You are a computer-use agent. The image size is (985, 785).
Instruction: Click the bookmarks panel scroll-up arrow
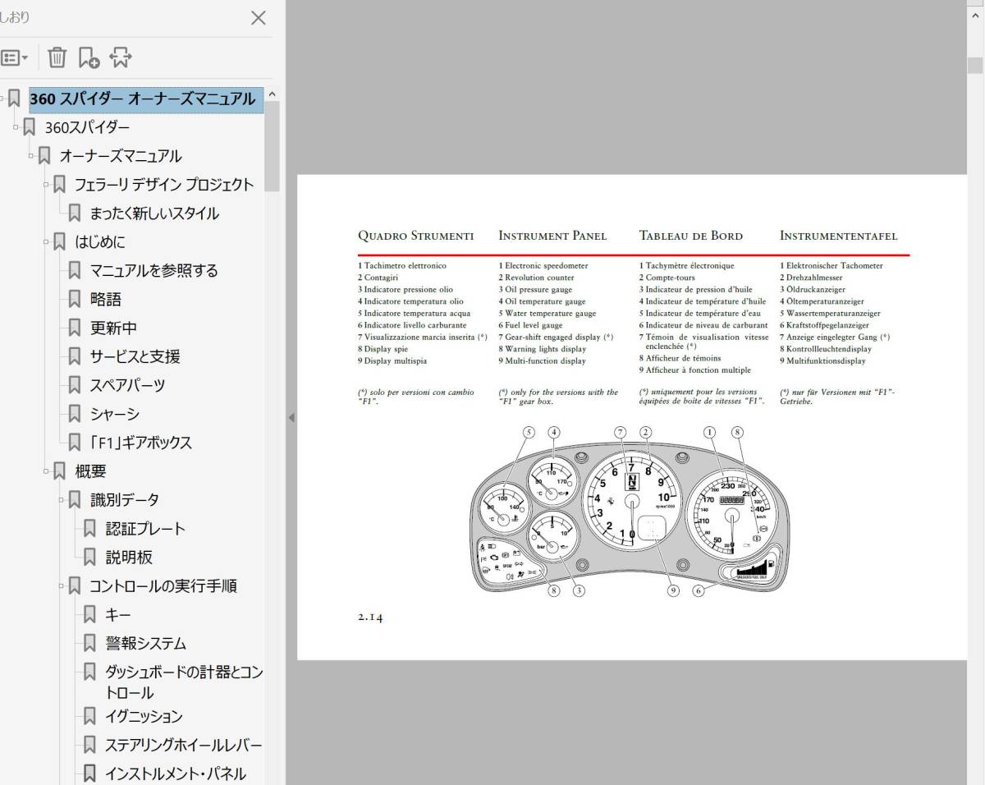tap(273, 94)
